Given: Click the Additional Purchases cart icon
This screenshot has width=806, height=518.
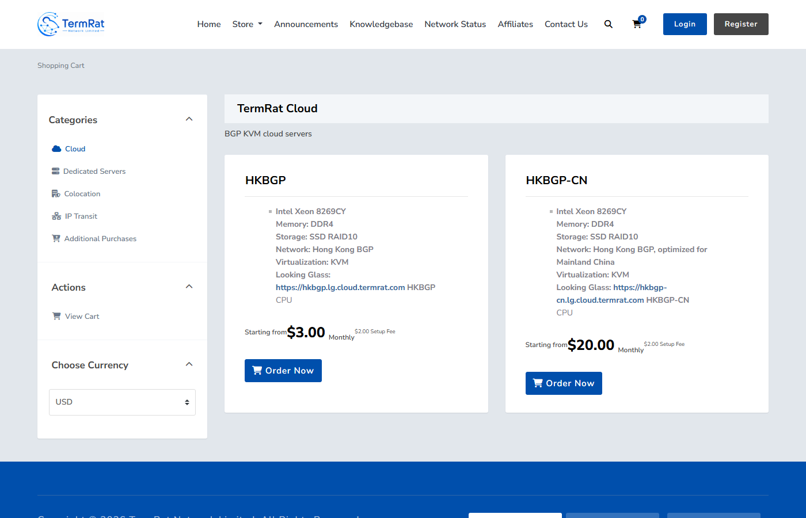Looking at the screenshot, I should 56,238.
